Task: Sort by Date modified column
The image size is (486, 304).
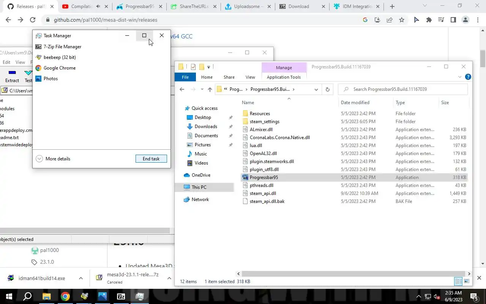Action: (x=355, y=102)
